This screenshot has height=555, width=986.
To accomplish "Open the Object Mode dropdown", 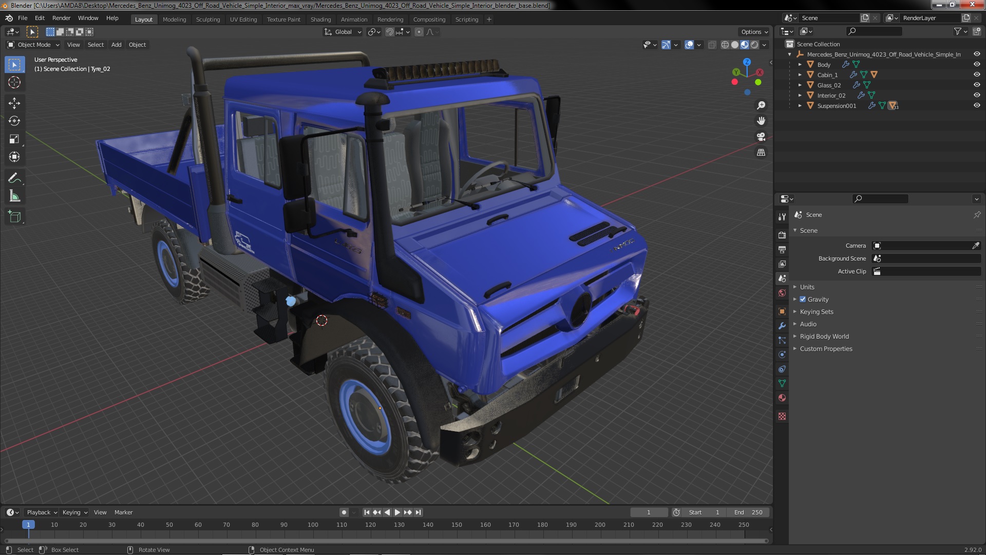I will pos(33,45).
